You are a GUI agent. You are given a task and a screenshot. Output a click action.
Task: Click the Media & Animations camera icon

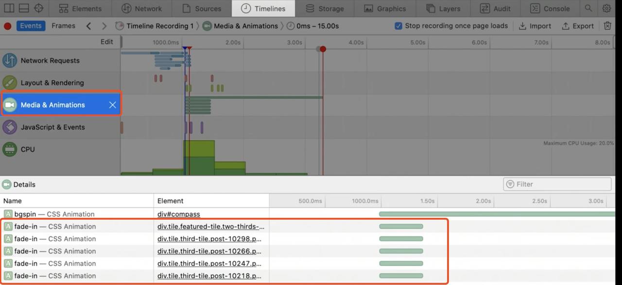pyautogui.click(x=10, y=105)
